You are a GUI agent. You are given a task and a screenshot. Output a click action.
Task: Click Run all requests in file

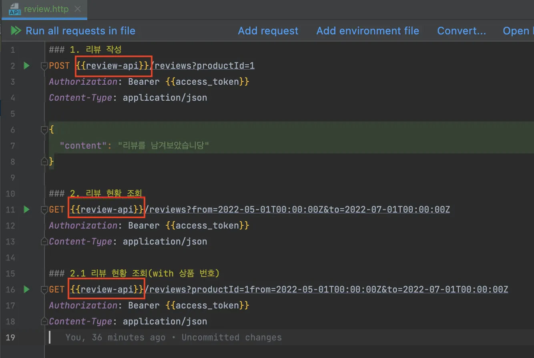pos(80,31)
